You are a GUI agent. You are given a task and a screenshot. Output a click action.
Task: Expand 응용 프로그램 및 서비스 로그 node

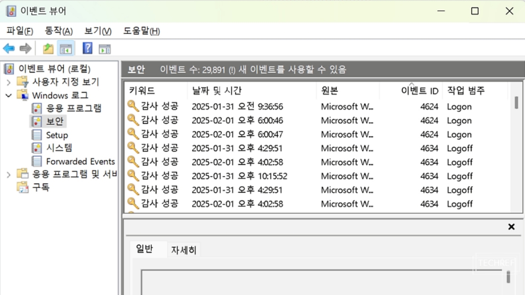pos(8,174)
